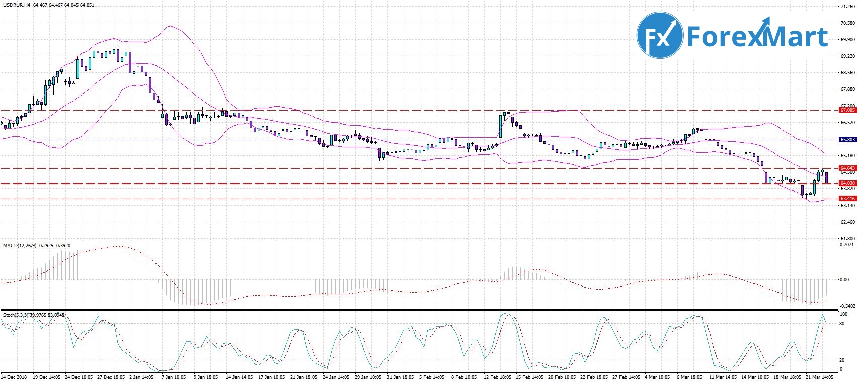Click the MACD(12,26,9) indicator label

[x=19, y=245]
